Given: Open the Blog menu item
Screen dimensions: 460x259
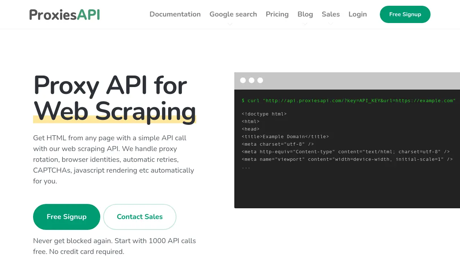Looking at the screenshot, I should [x=305, y=14].
